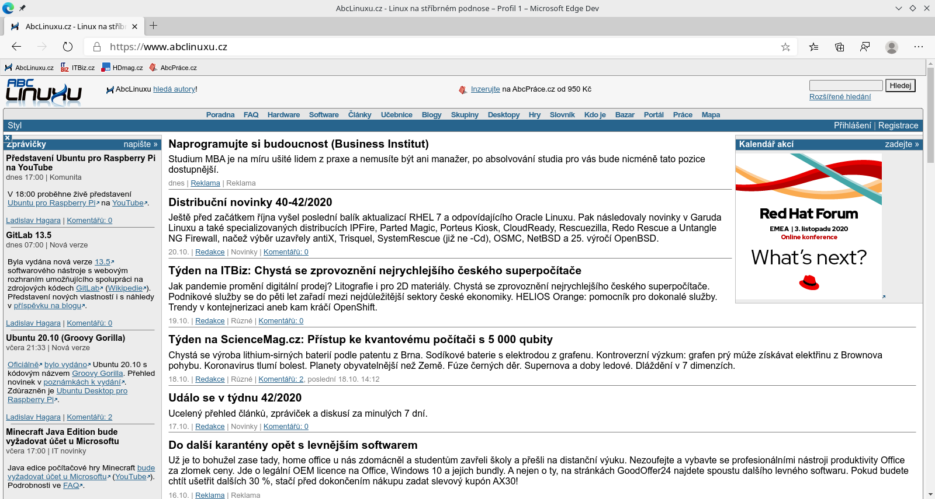Open article Událo se v týdnu 42/2020
Image resolution: width=935 pixels, height=499 pixels.
pos(235,398)
